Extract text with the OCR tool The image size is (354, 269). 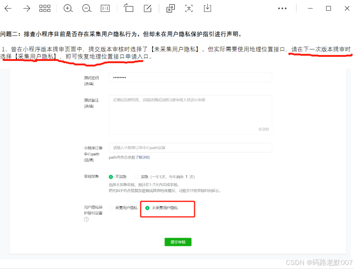(189, 8)
